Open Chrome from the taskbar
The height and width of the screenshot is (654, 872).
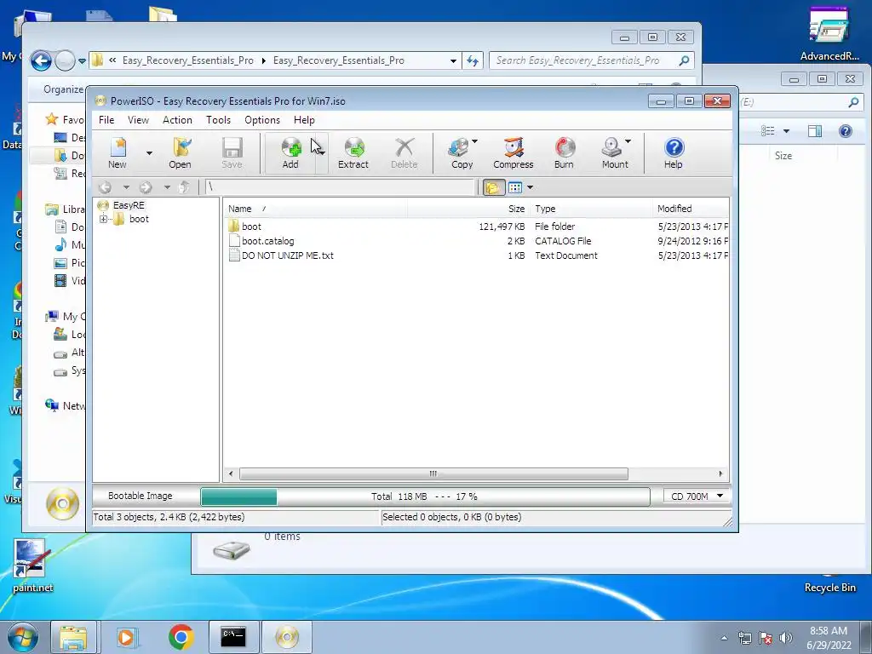point(181,637)
